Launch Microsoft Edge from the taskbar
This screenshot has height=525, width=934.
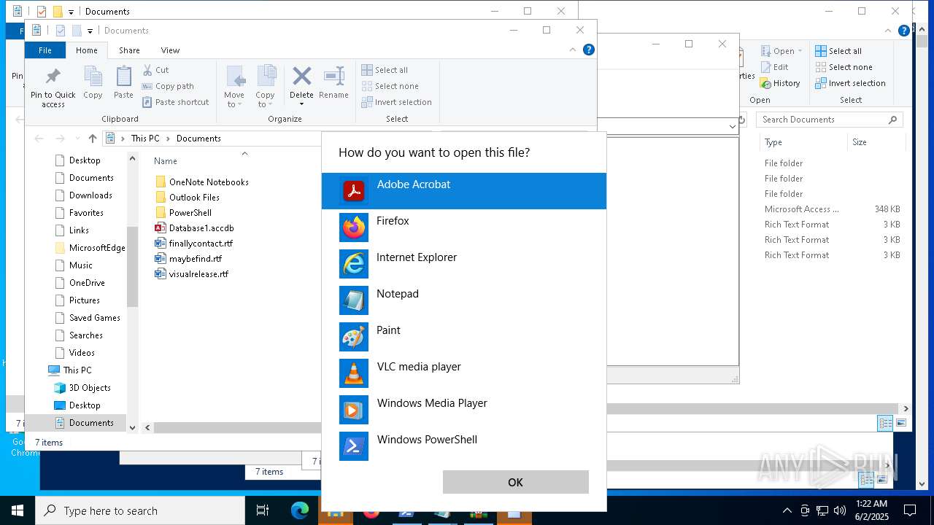click(x=300, y=510)
